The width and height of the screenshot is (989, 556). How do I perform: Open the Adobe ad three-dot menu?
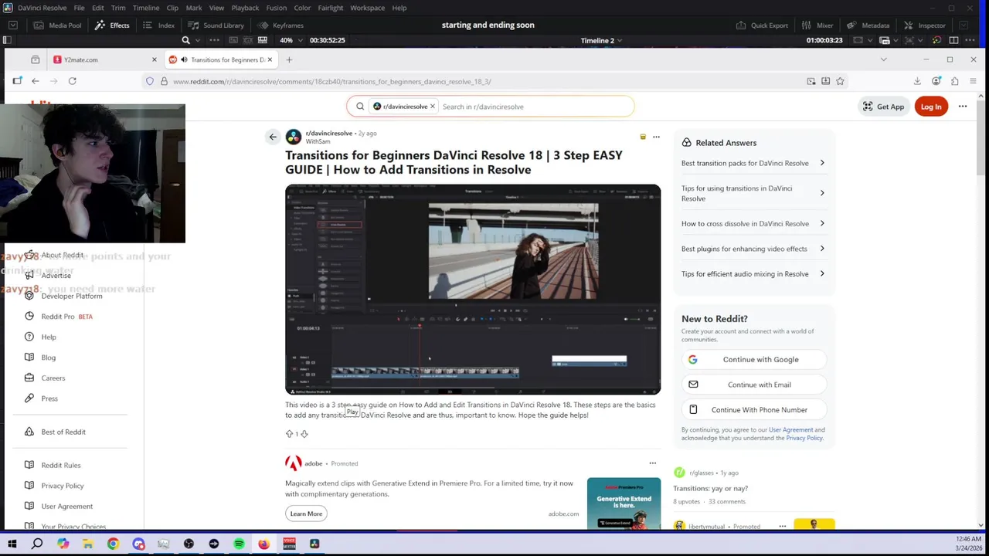click(652, 463)
